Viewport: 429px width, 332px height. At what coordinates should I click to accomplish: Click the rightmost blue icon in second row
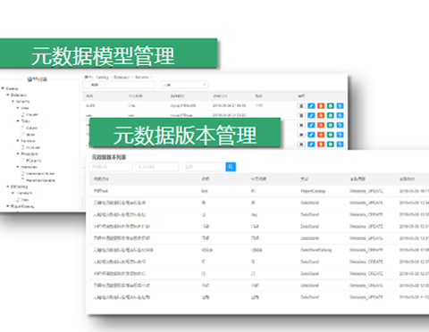click(x=340, y=115)
